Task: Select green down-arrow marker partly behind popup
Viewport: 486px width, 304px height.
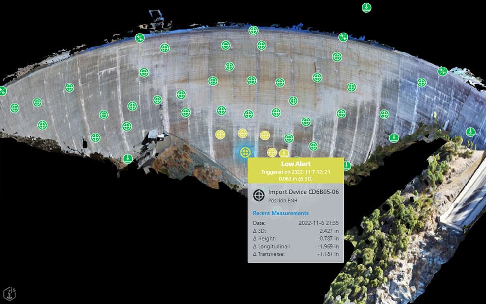Action: (347, 166)
